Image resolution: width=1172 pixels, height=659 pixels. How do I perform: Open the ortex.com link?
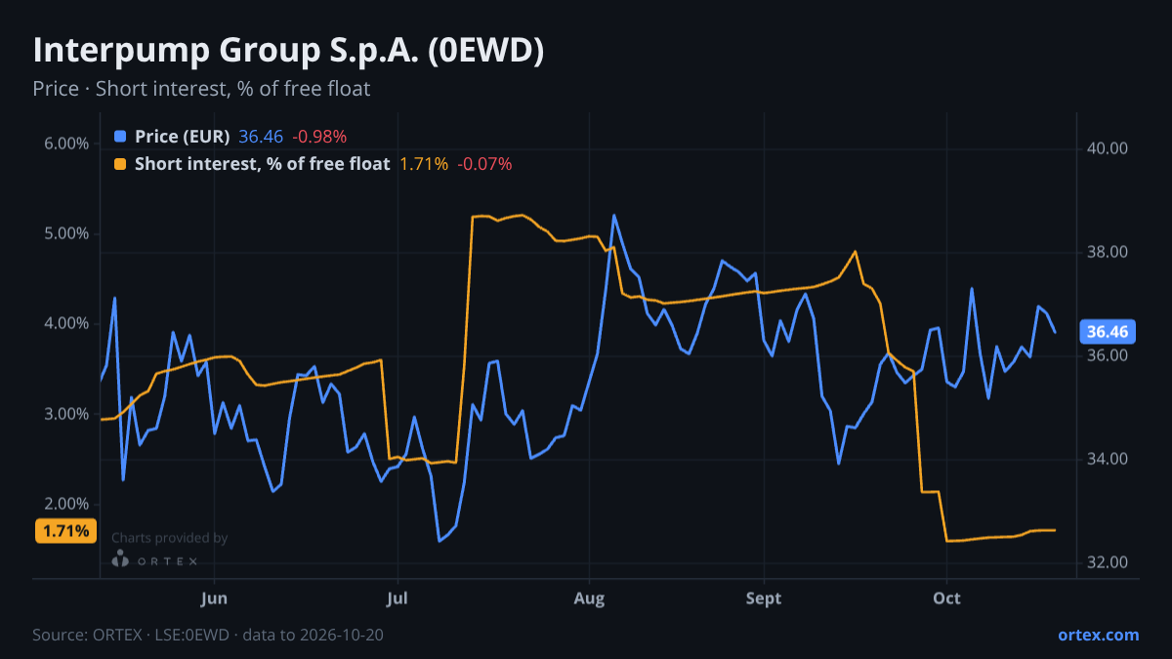[x=1099, y=635]
